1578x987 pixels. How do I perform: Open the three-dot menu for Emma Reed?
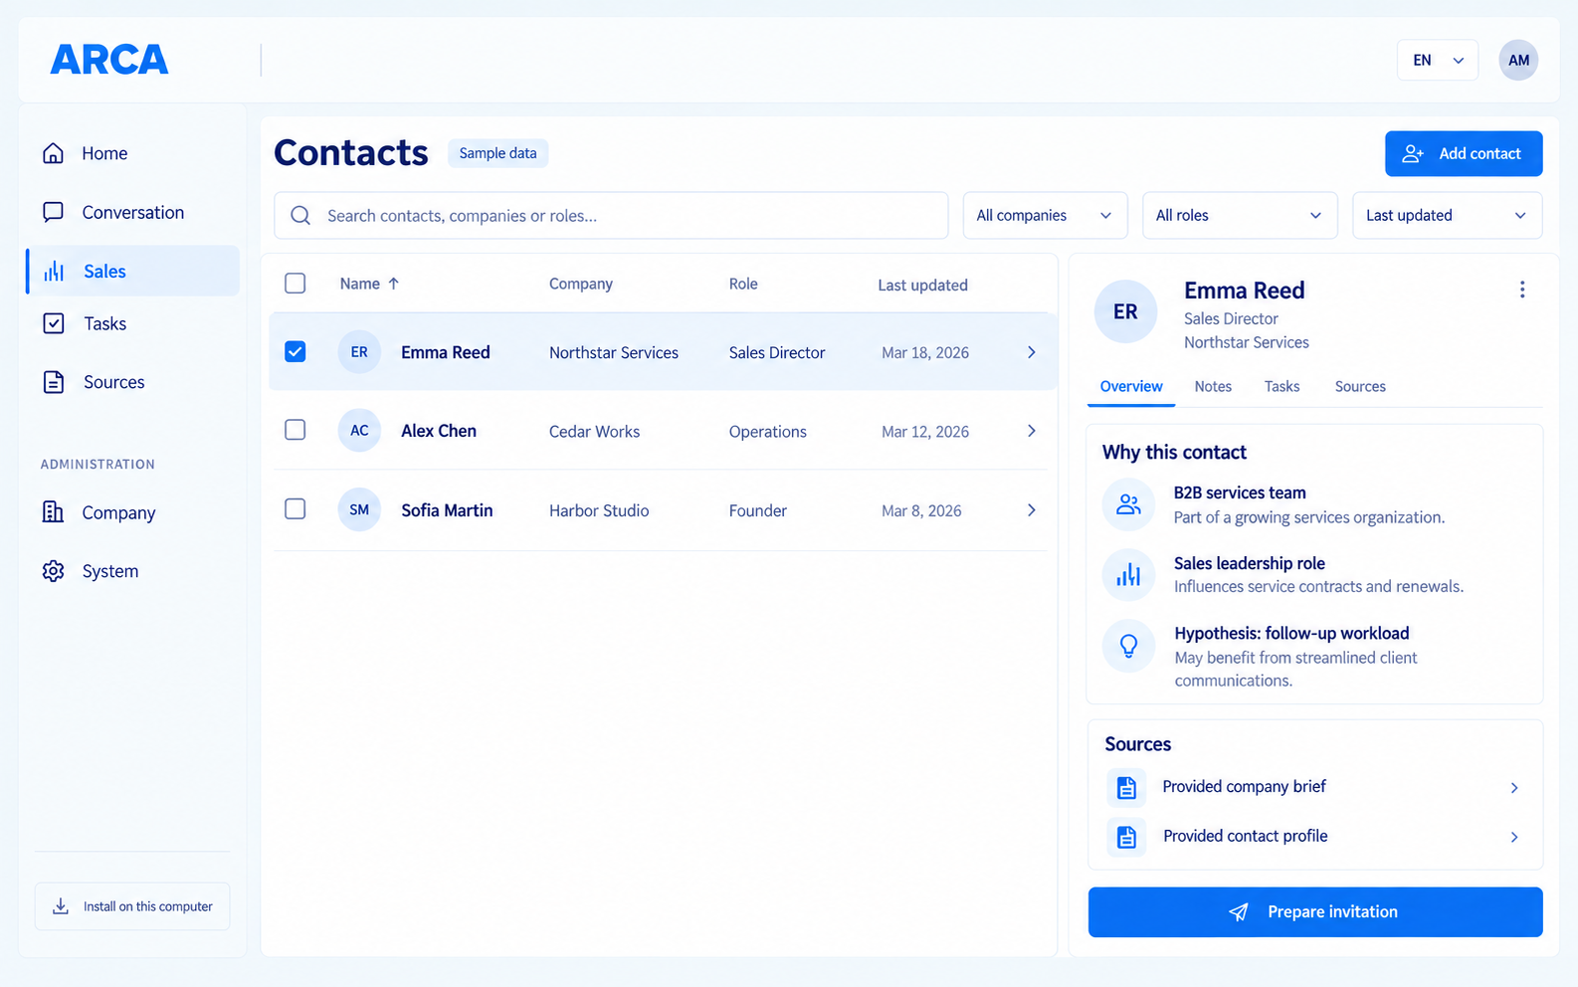1521,290
